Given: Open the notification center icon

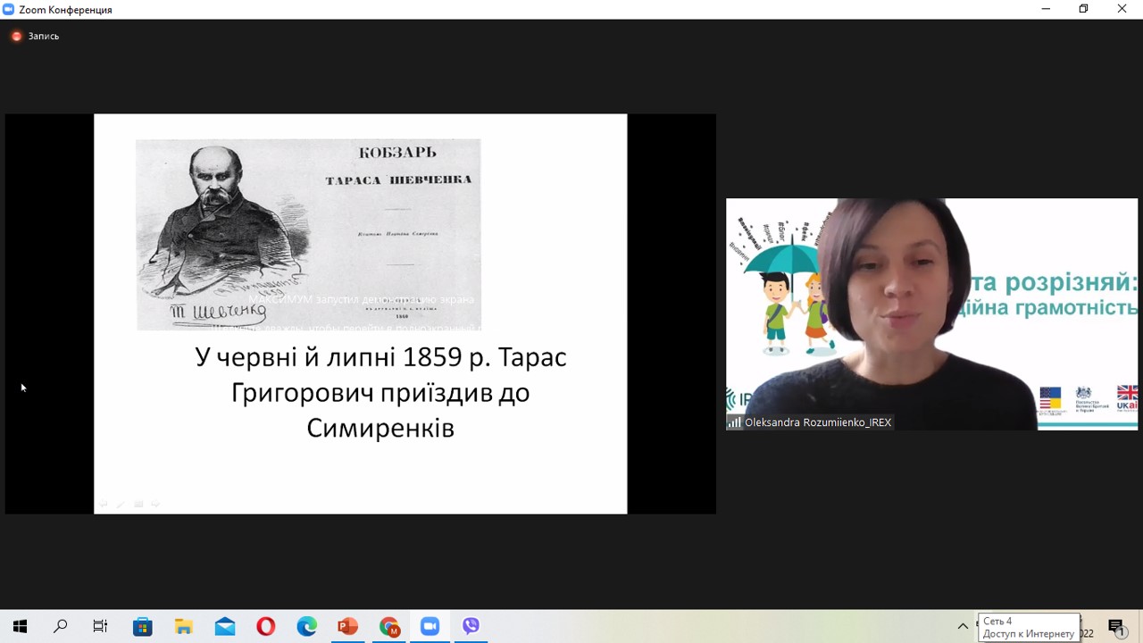Looking at the screenshot, I should coord(1116,627).
